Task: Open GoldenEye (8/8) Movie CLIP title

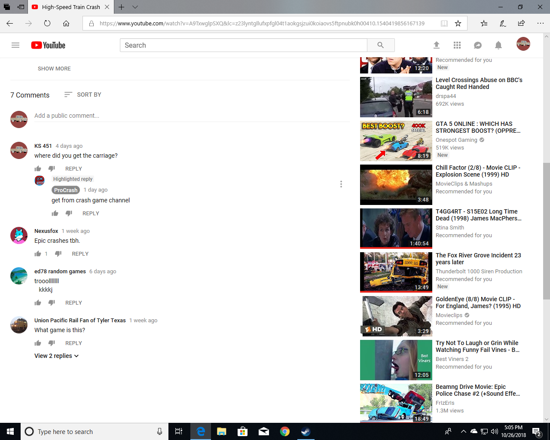Action: point(478,302)
